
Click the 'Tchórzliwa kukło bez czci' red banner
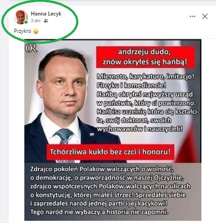110,152
